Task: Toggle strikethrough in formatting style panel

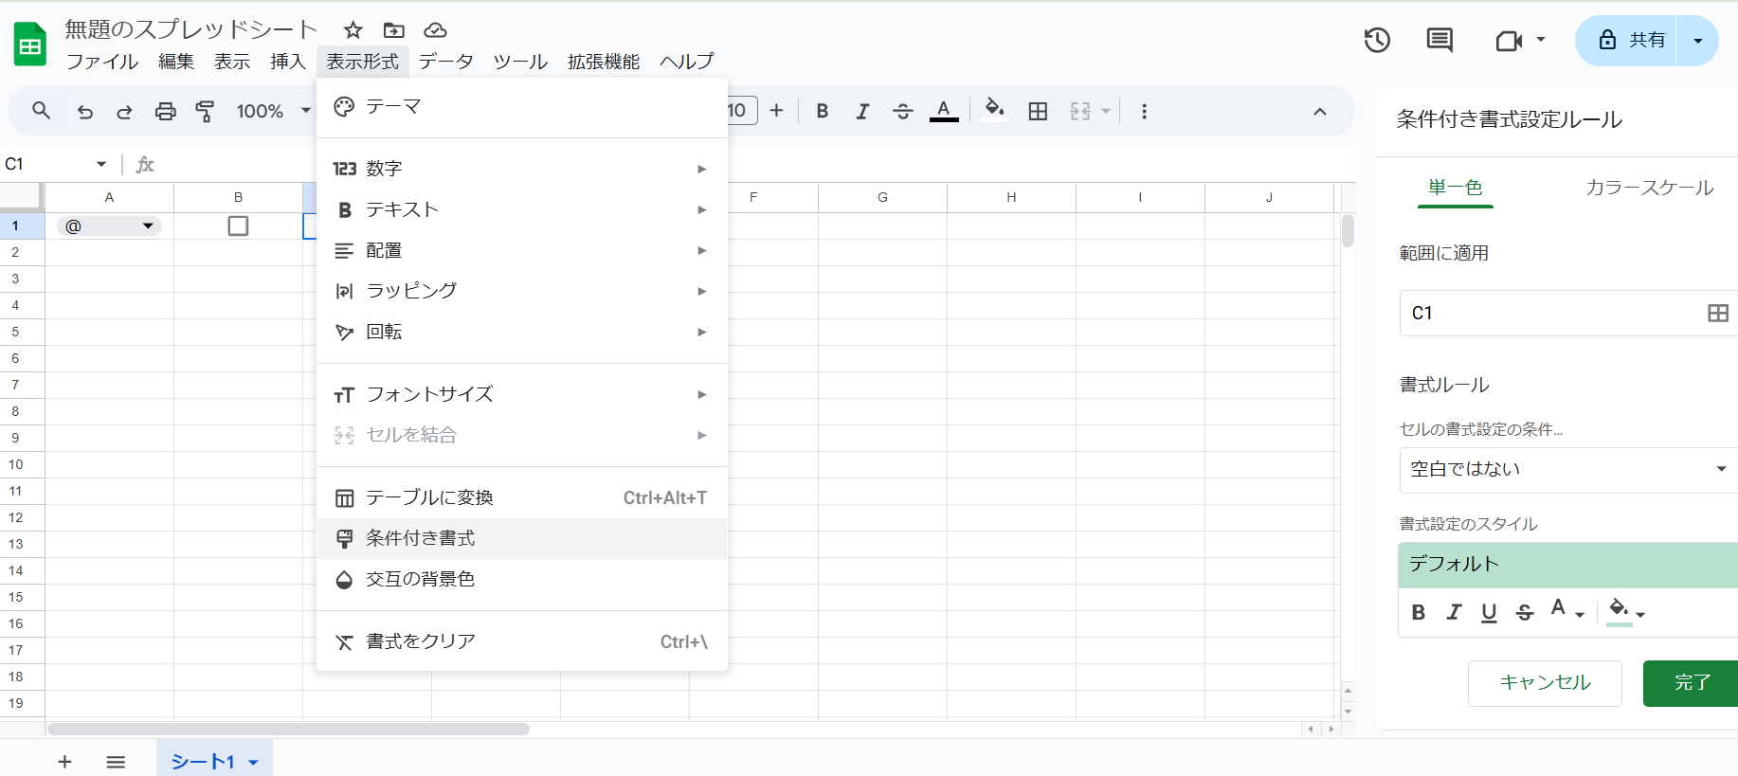Action: click(1525, 613)
